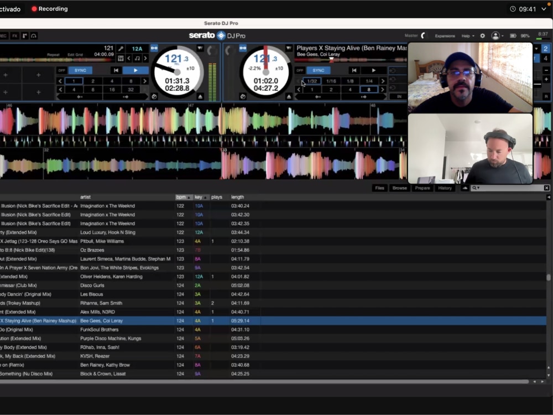This screenshot has height=415, width=553.
Task: Click the left deck gain knob
Action: [x=212, y=50]
